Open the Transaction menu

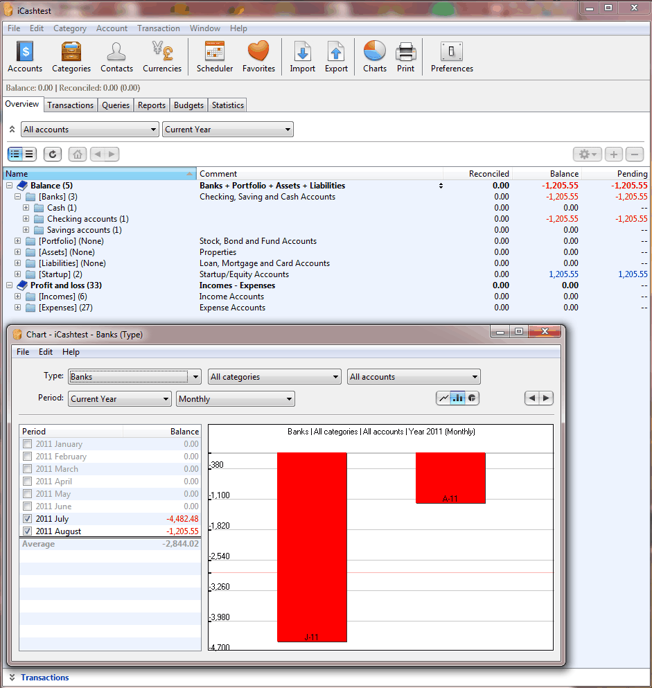point(158,28)
